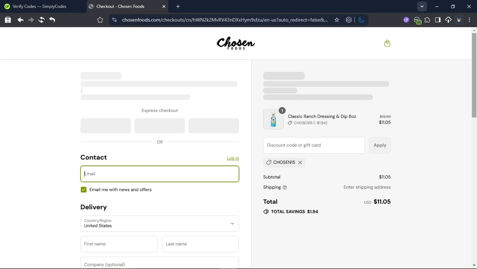Remove the CHOSEN15 discount code

pyautogui.click(x=300, y=162)
